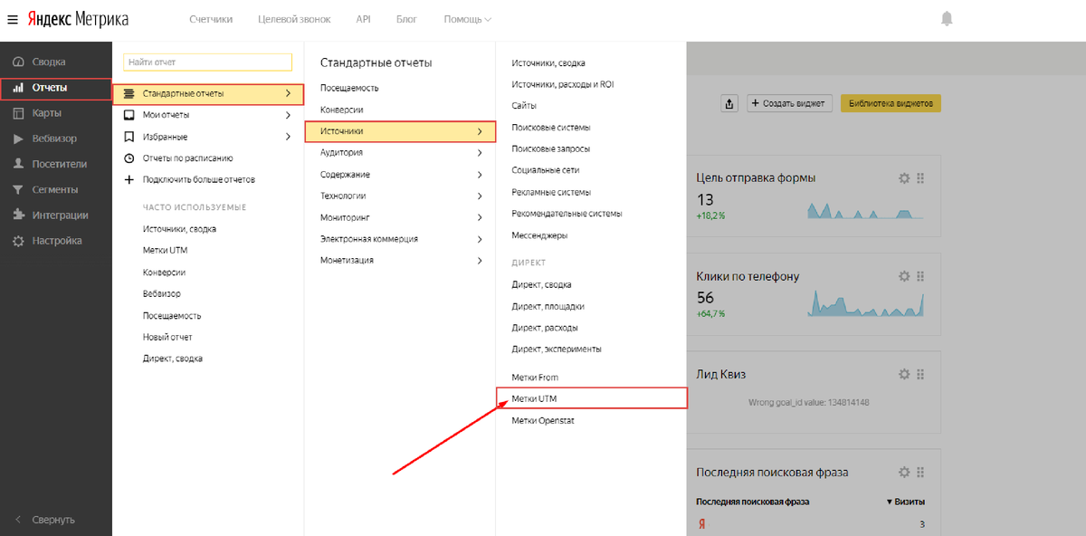Screen dimensions: 1086x536
Task: Click the Библиотека виджетов button
Action: tap(891, 103)
